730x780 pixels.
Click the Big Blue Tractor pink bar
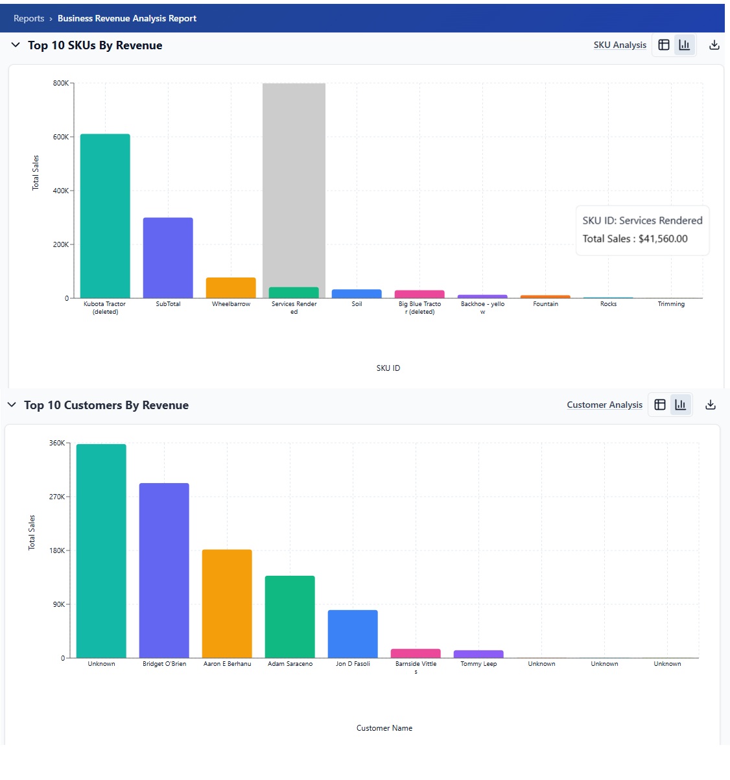click(x=419, y=294)
